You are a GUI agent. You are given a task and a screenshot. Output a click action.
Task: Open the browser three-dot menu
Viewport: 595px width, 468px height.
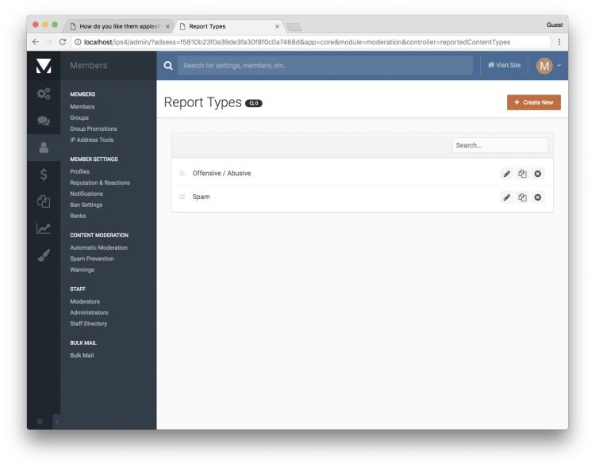coord(559,42)
